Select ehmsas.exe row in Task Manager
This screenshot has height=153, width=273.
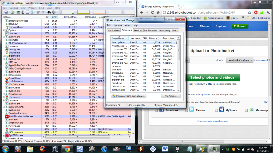[144, 73]
